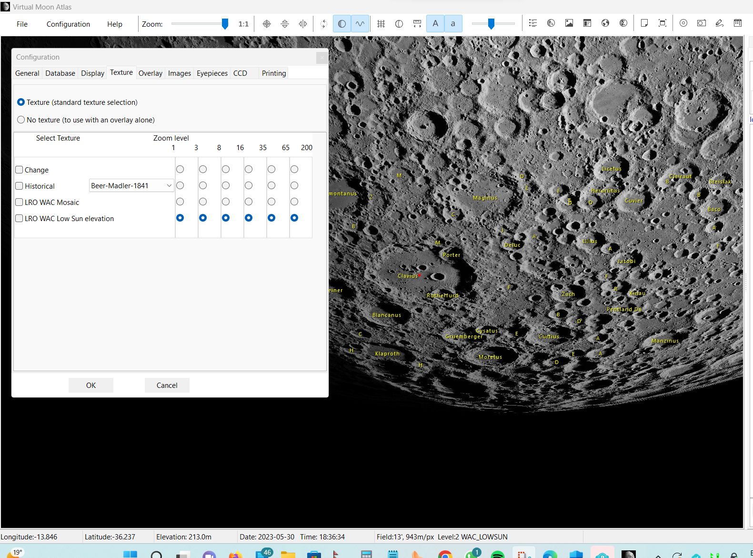Select Change radio for zoom level 200
Viewport: 753px width, 558px height.
click(294, 169)
